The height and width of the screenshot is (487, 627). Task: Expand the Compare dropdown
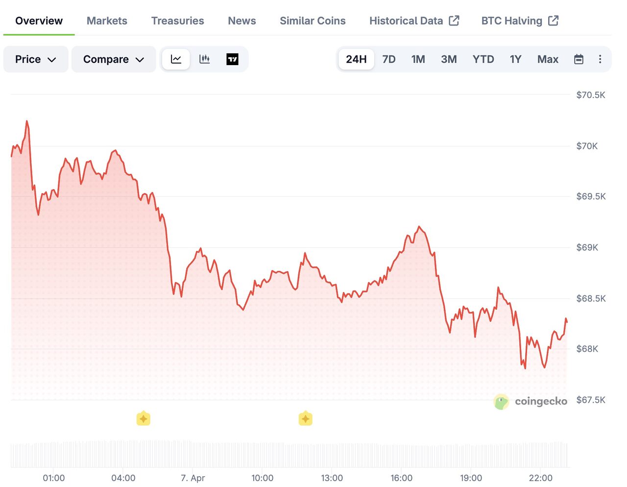coord(114,59)
